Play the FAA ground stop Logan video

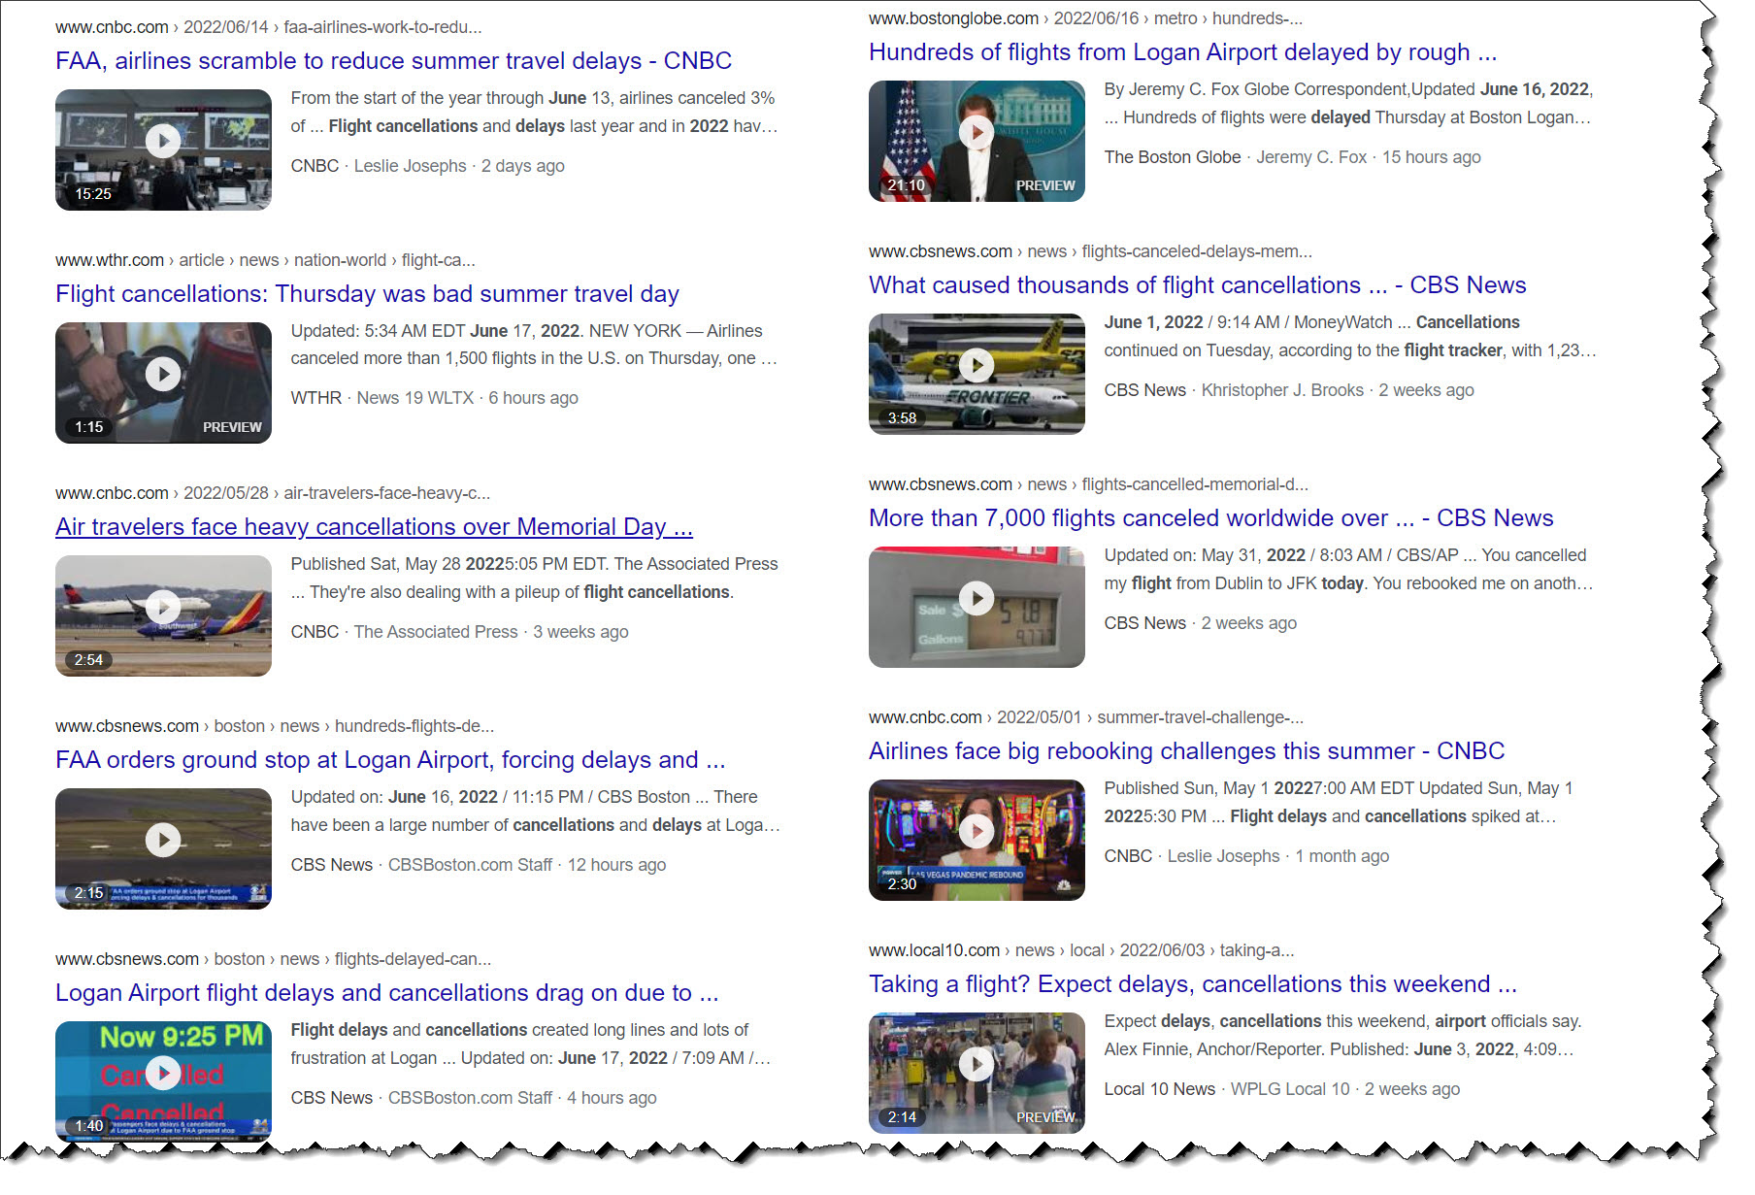coord(163,841)
